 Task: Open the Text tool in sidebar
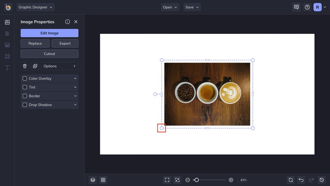pyautogui.click(x=7, y=67)
